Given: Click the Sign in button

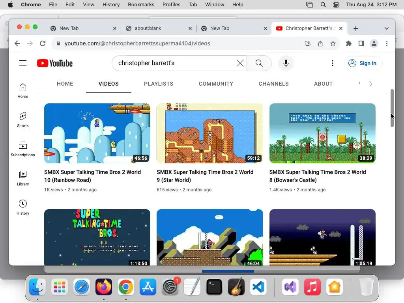Looking at the screenshot, I should [x=363, y=63].
